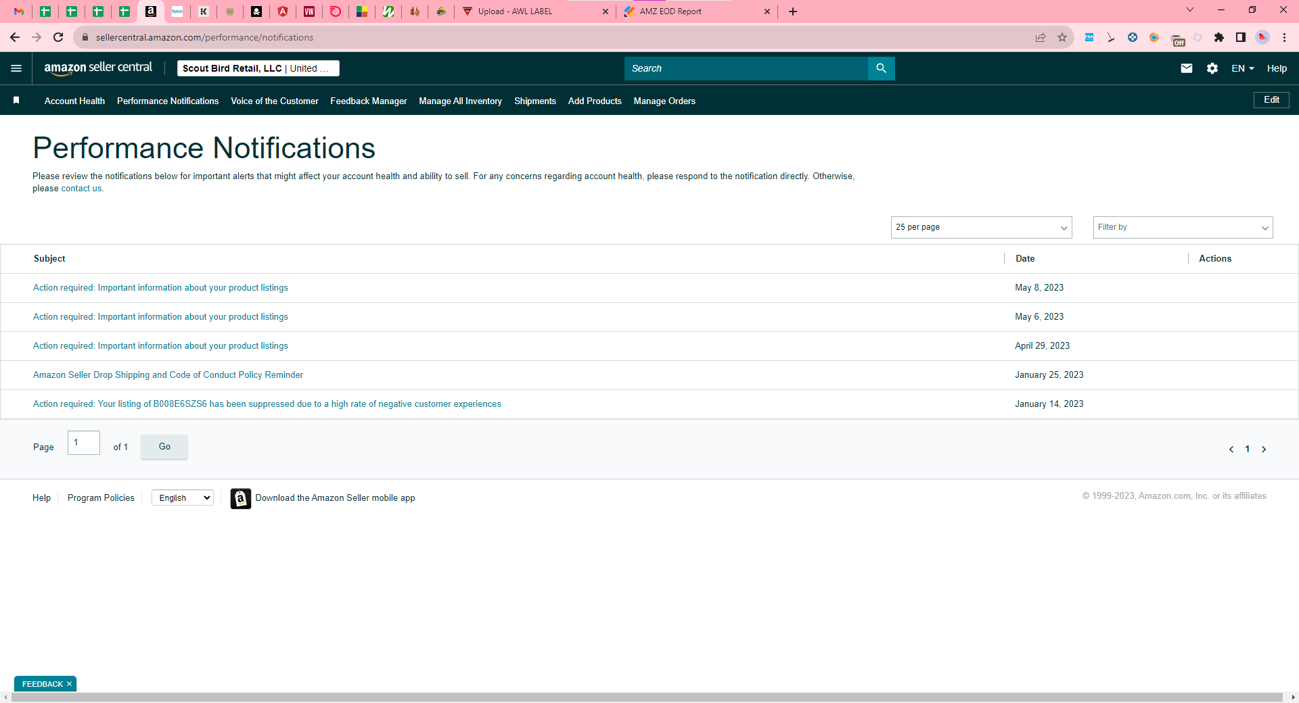Image resolution: width=1299 pixels, height=703 pixels.
Task: Open the Chrome extensions puzzle icon
Action: [1219, 37]
